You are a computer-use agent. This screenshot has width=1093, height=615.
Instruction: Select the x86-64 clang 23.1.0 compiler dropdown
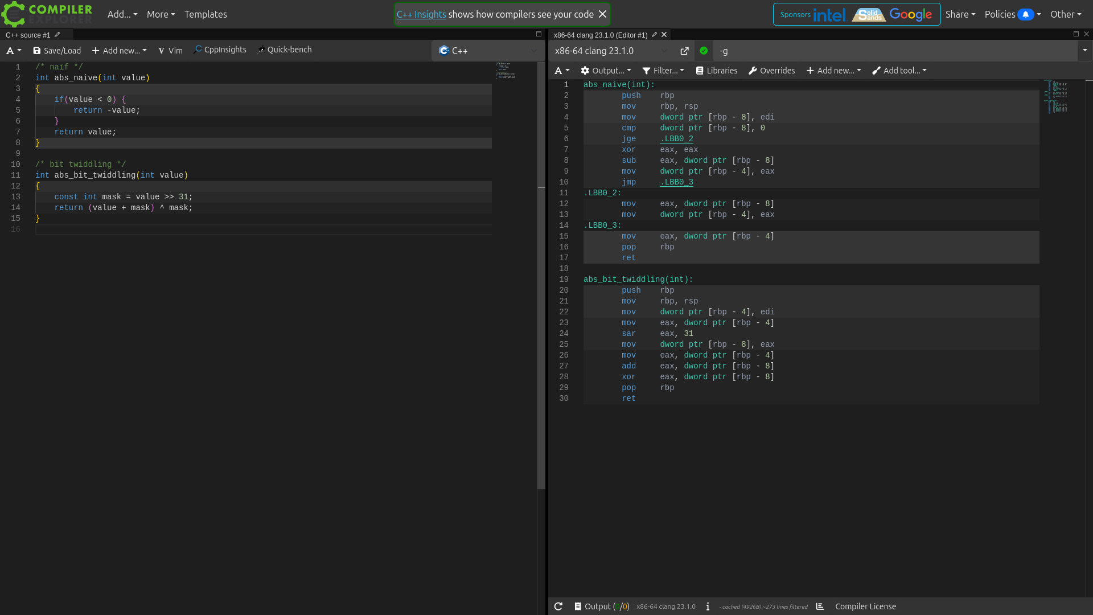coord(611,51)
